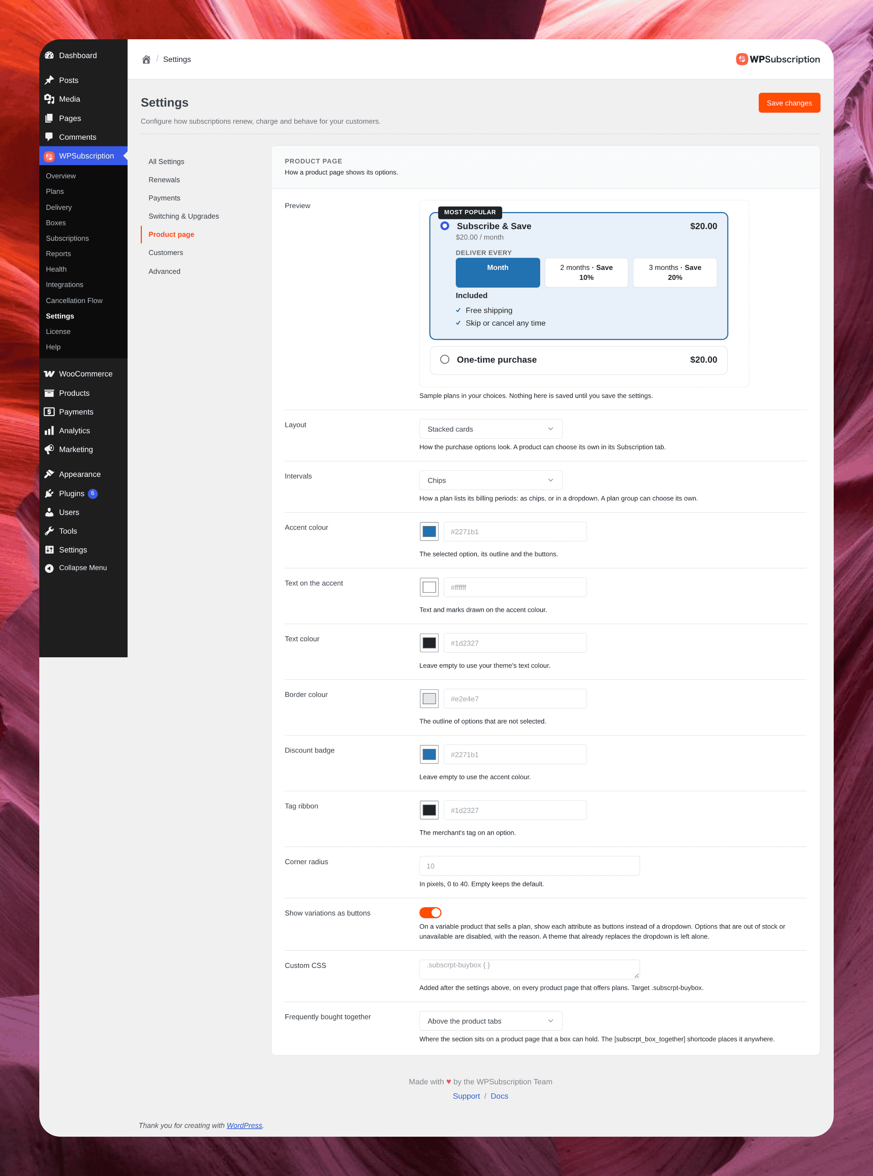Click the WordPress Settings sliders icon

click(x=49, y=549)
